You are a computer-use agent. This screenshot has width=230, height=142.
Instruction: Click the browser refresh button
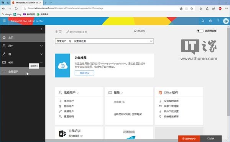16,9
